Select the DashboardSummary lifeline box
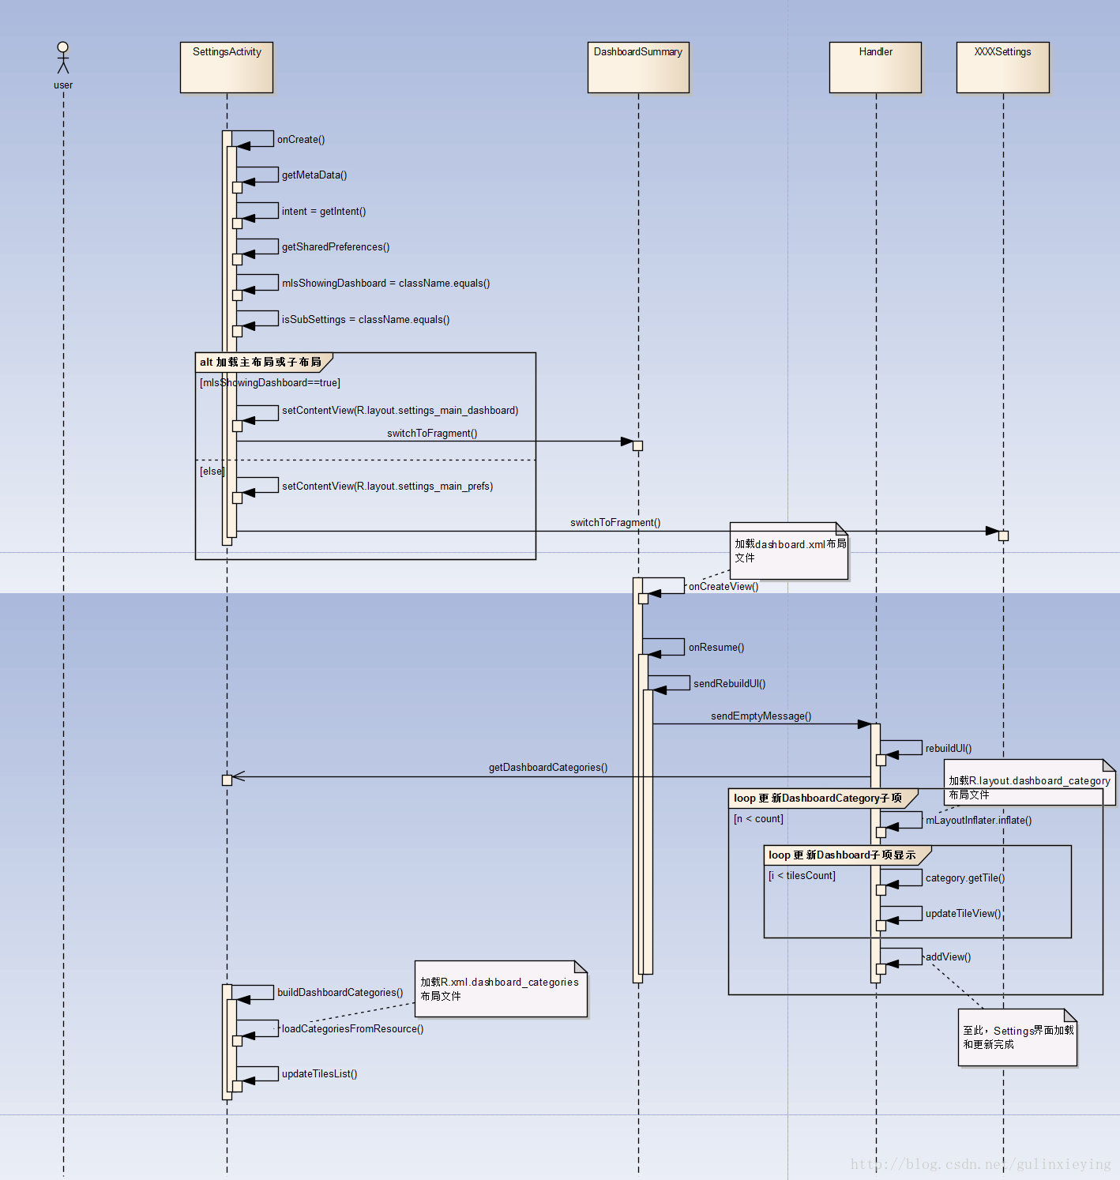 pos(638,67)
